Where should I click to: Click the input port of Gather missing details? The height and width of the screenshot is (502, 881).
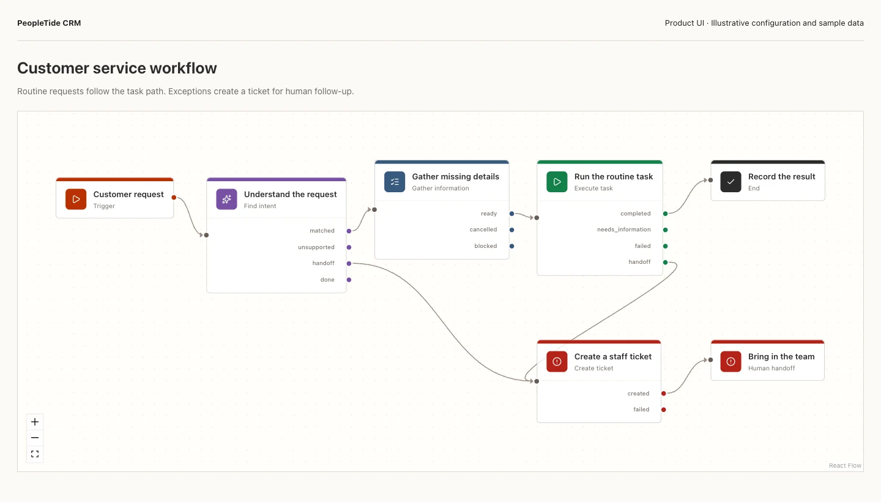[x=374, y=209]
